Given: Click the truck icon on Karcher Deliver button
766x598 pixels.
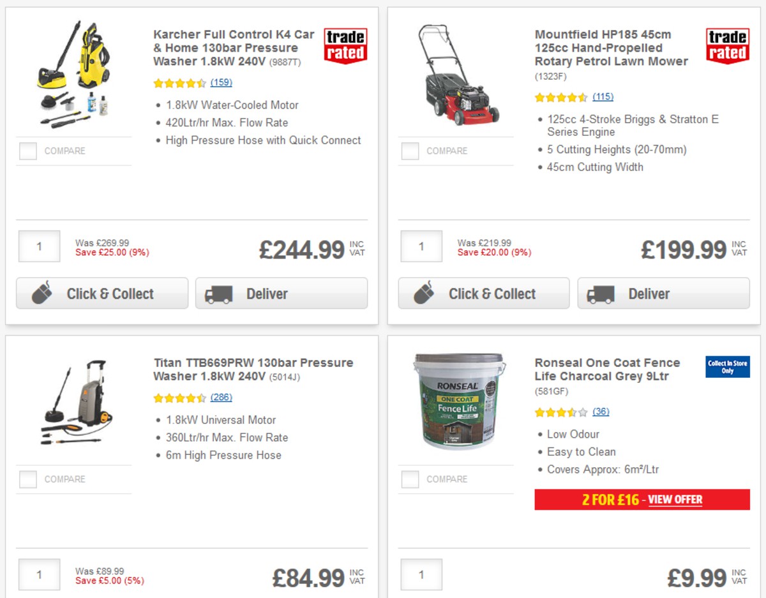Looking at the screenshot, I should pos(220,294).
